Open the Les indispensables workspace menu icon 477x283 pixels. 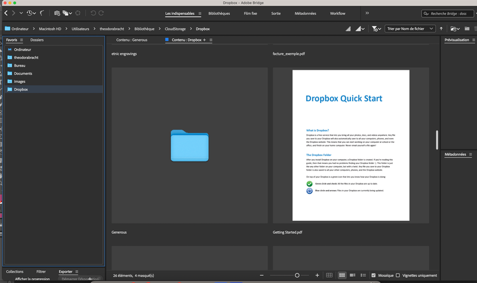tap(200, 13)
